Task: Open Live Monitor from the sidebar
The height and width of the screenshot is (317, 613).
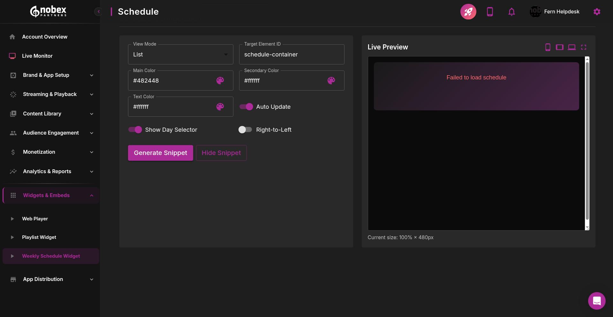Action: coord(37,56)
